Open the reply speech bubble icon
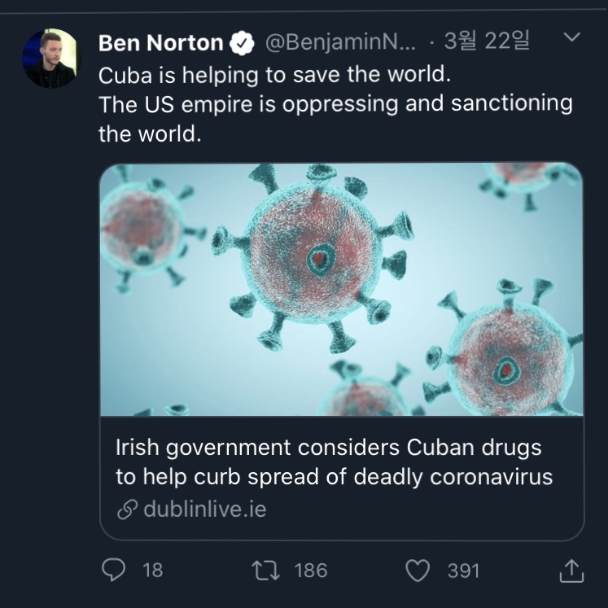This screenshot has height=608, width=608. pos(113,570)
